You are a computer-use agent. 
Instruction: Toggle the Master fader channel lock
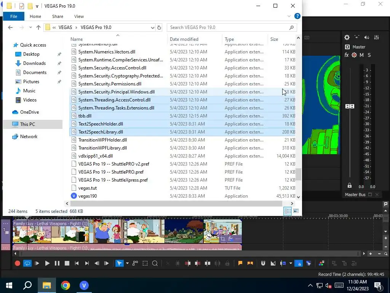click(350, 186)
